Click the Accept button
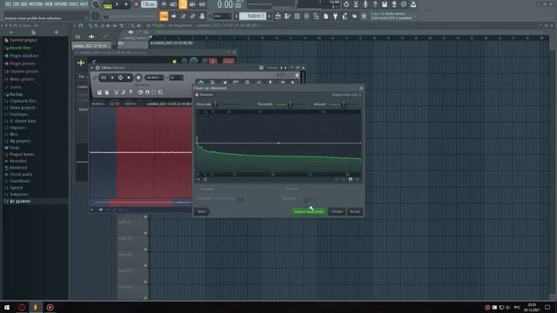This screenshot has width=557, height=313. pos(355,211)
